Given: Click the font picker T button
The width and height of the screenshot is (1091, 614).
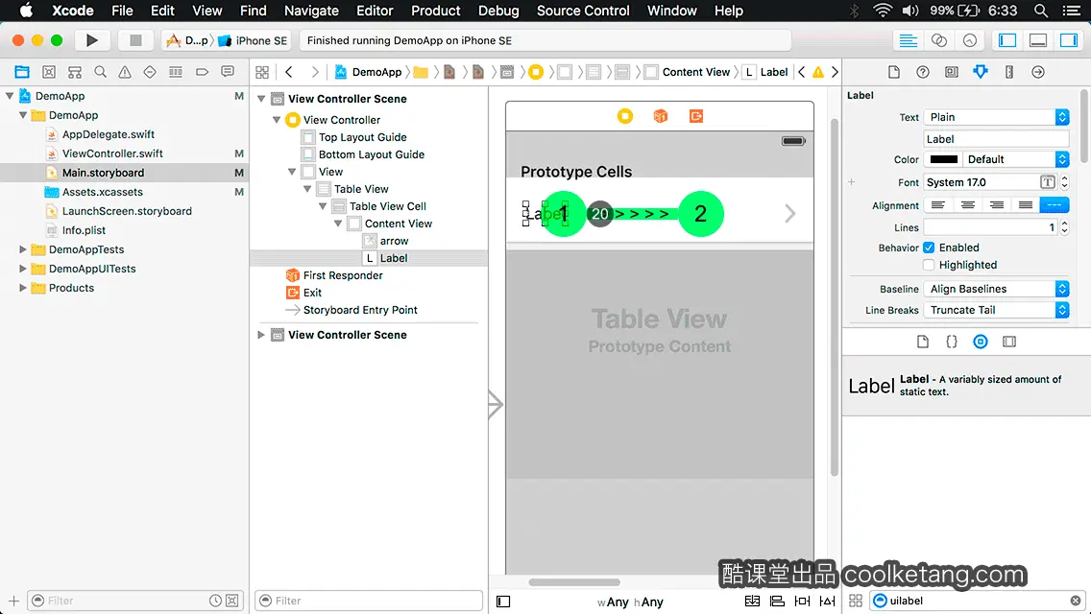Looking at the screenshot, I should pos(1048,182).
